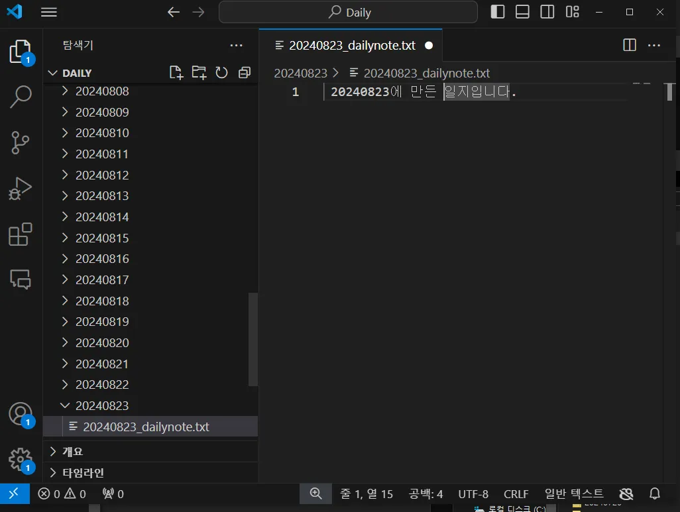The image size is (680, 512).
Task: Click the Daily command center search box
Action: pos(348,12)
